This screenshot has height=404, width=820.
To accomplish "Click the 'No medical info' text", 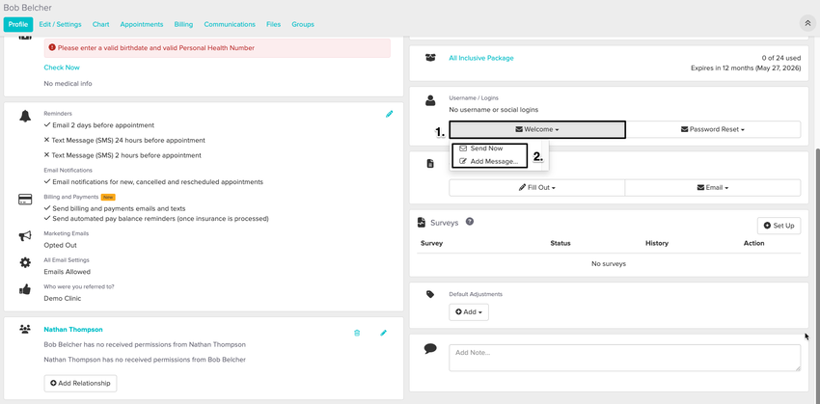I will 68,84.
